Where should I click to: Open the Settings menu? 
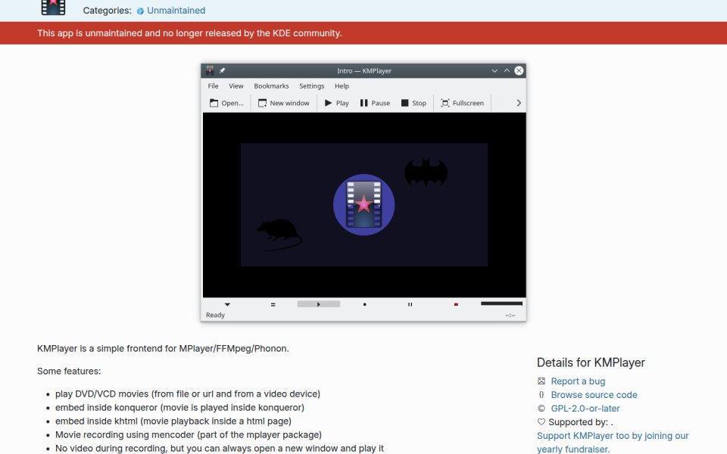(311, 86)
